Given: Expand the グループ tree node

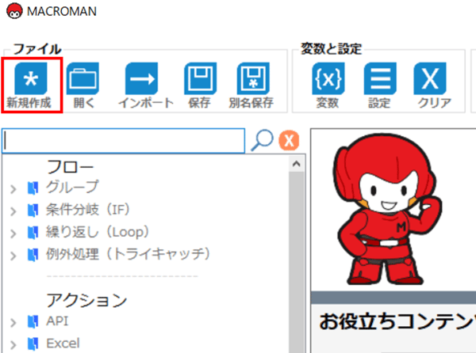Looking at the screenshot, I should point(13,189).
